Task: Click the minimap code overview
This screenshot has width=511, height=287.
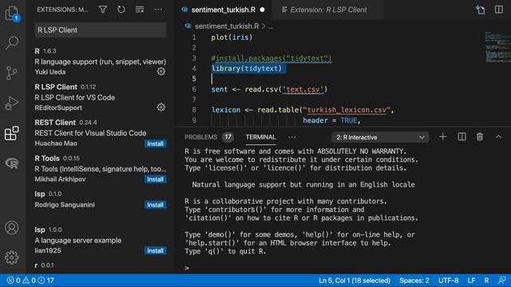Action: (497, 47)
